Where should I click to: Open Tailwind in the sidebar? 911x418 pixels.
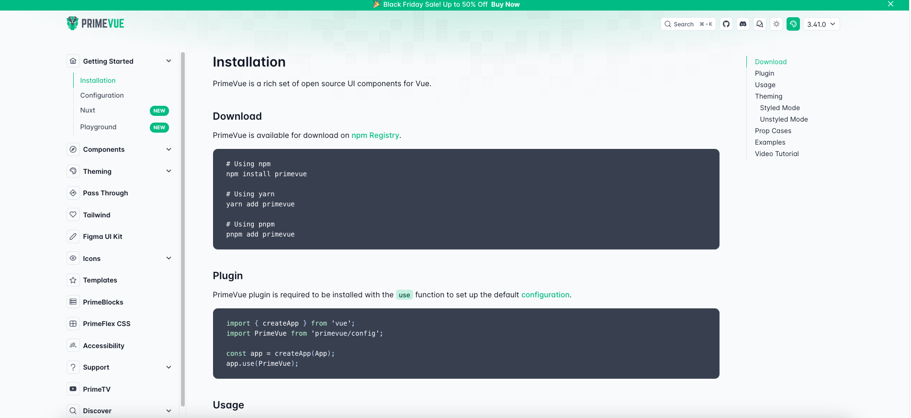(97, 215)
